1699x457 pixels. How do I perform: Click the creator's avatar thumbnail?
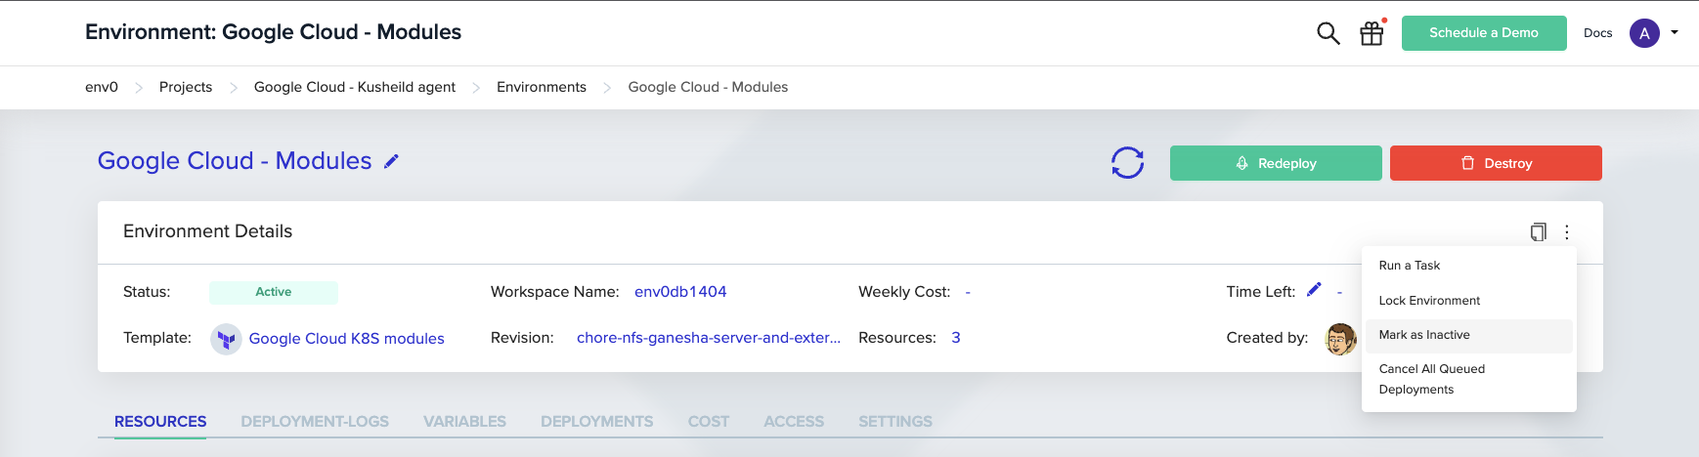(x=1340, y=339)
